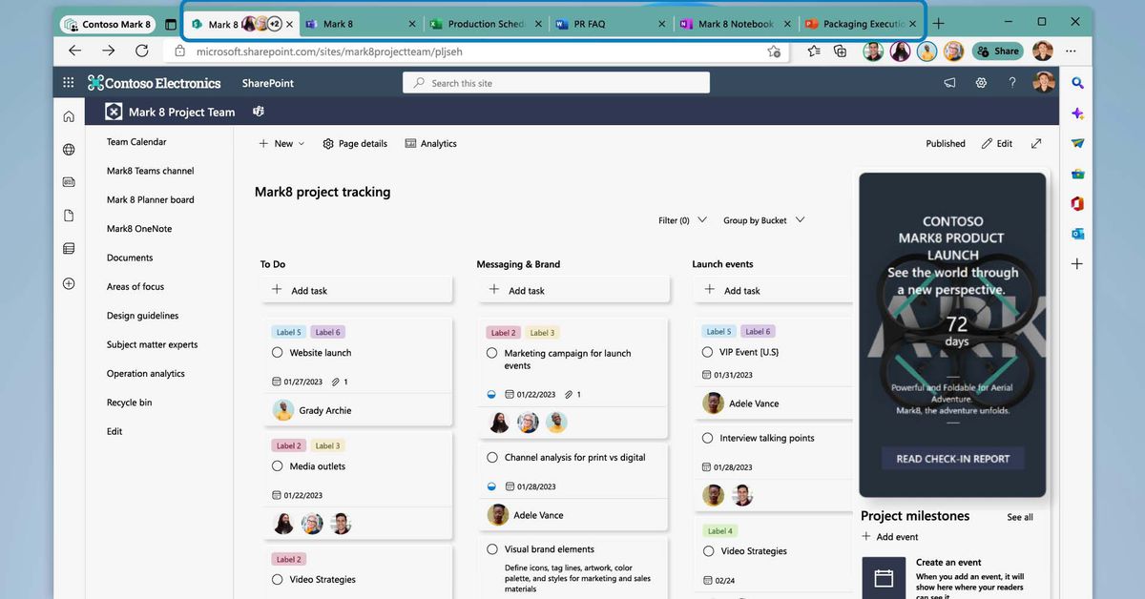Open Copilot in the Edge sidebar
The height and width of the screenshot is (599, 1145).
tap(1077, 114)
